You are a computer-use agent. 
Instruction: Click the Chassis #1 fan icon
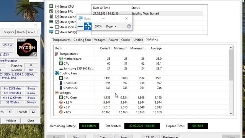[x=61, y=83]
